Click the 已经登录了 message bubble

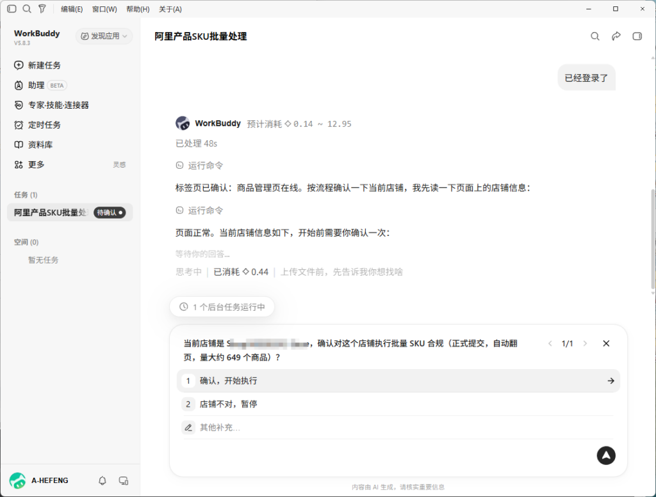pos(587,77)
